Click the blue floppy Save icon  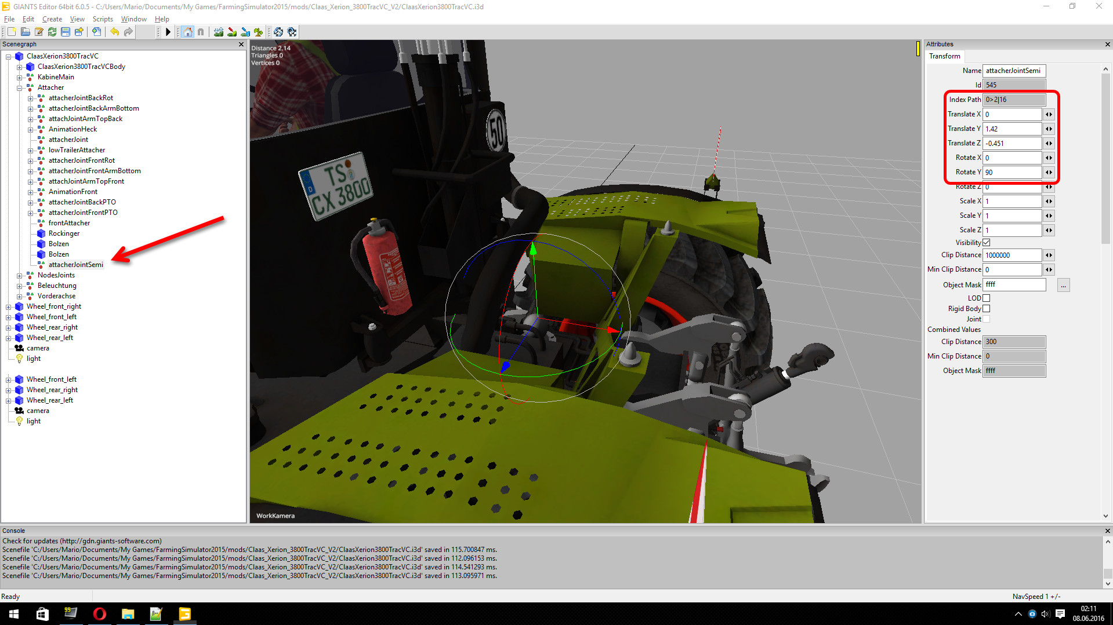pyautogui.click(x=66, y=32)
